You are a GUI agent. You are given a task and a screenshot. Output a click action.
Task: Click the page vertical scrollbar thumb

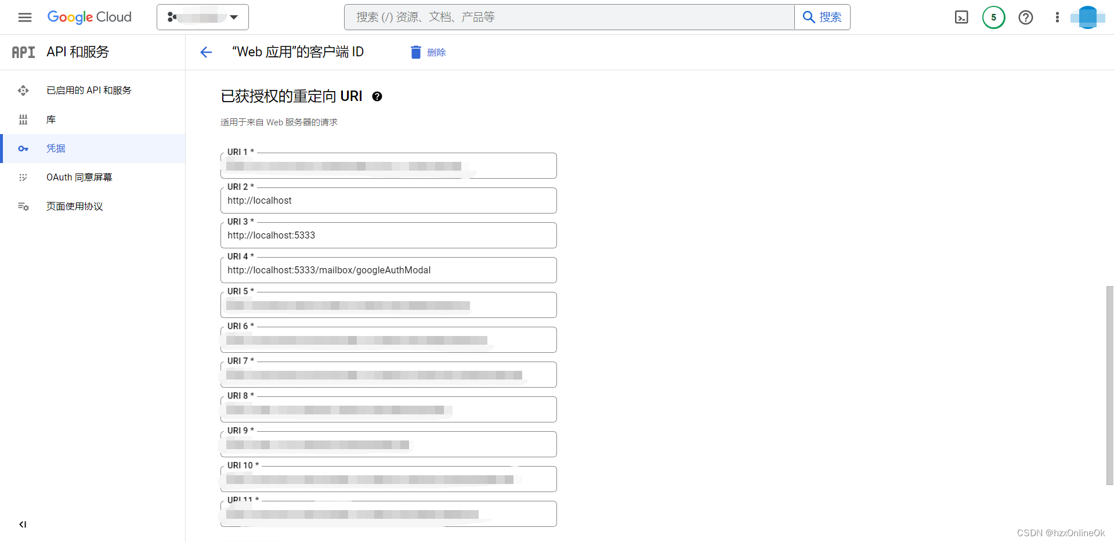(1109, 385)
